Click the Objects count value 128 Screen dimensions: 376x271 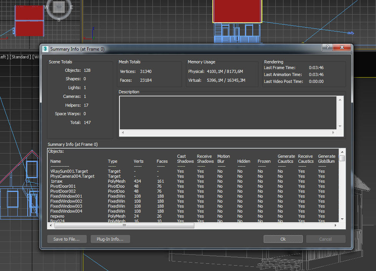[x=87, y=71]
